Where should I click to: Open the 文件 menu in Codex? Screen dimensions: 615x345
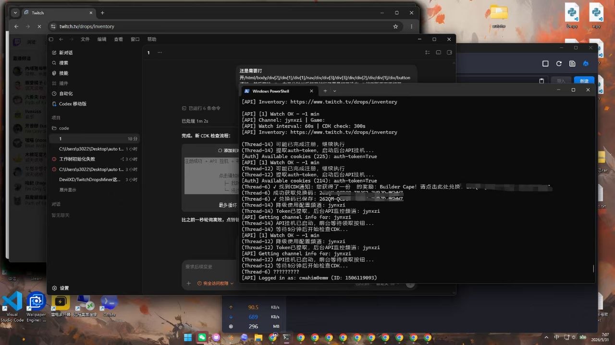click(x=85, y=39)
